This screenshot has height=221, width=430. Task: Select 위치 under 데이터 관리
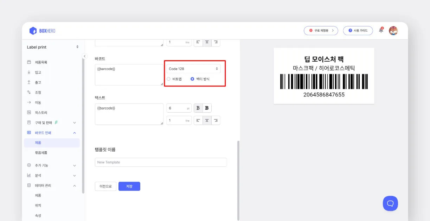38,205
